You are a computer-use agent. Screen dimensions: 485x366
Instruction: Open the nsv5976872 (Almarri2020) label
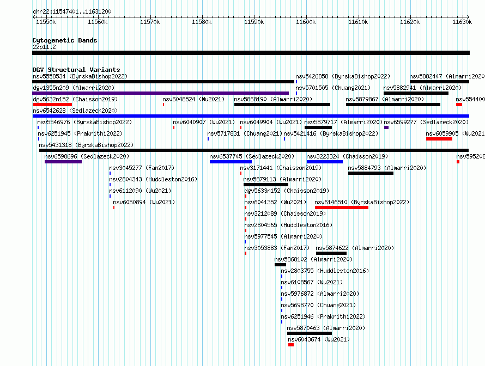point(320,294)
